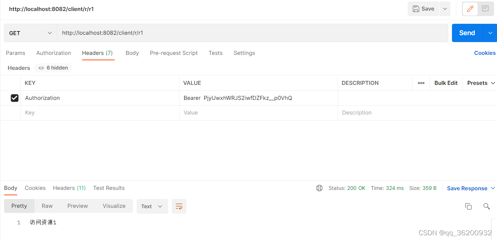Copy the response with the copy icon
The image size is (497, 240).
(468, 206)
